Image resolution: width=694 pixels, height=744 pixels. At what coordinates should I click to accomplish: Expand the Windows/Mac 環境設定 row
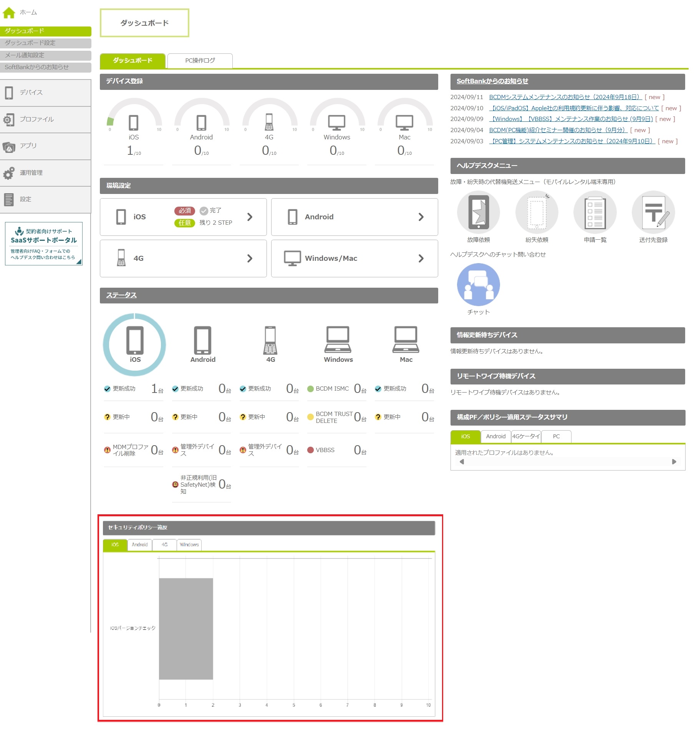point(354,258)
